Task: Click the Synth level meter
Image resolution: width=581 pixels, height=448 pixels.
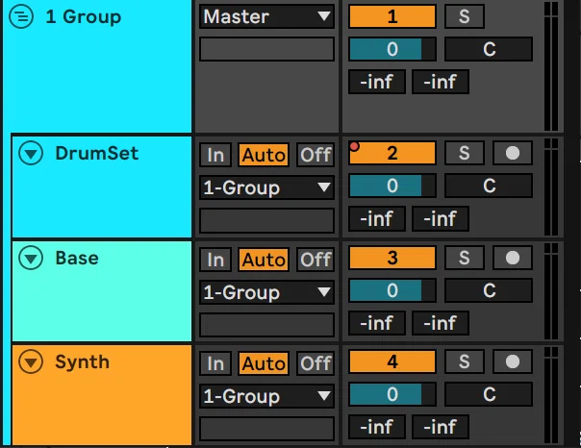Action: click(x=551, y=395)
